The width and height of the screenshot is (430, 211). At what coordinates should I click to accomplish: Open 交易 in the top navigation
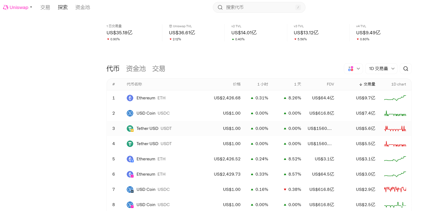coord(45,7)
